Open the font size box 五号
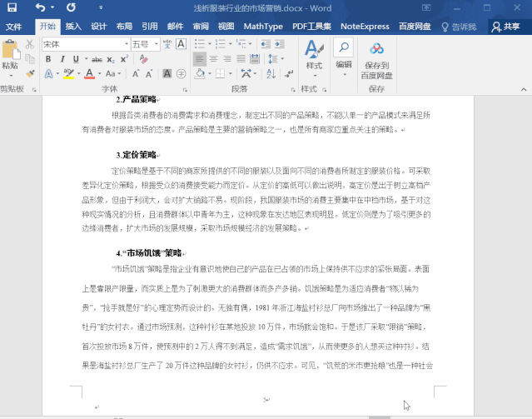 click(145, 44)
